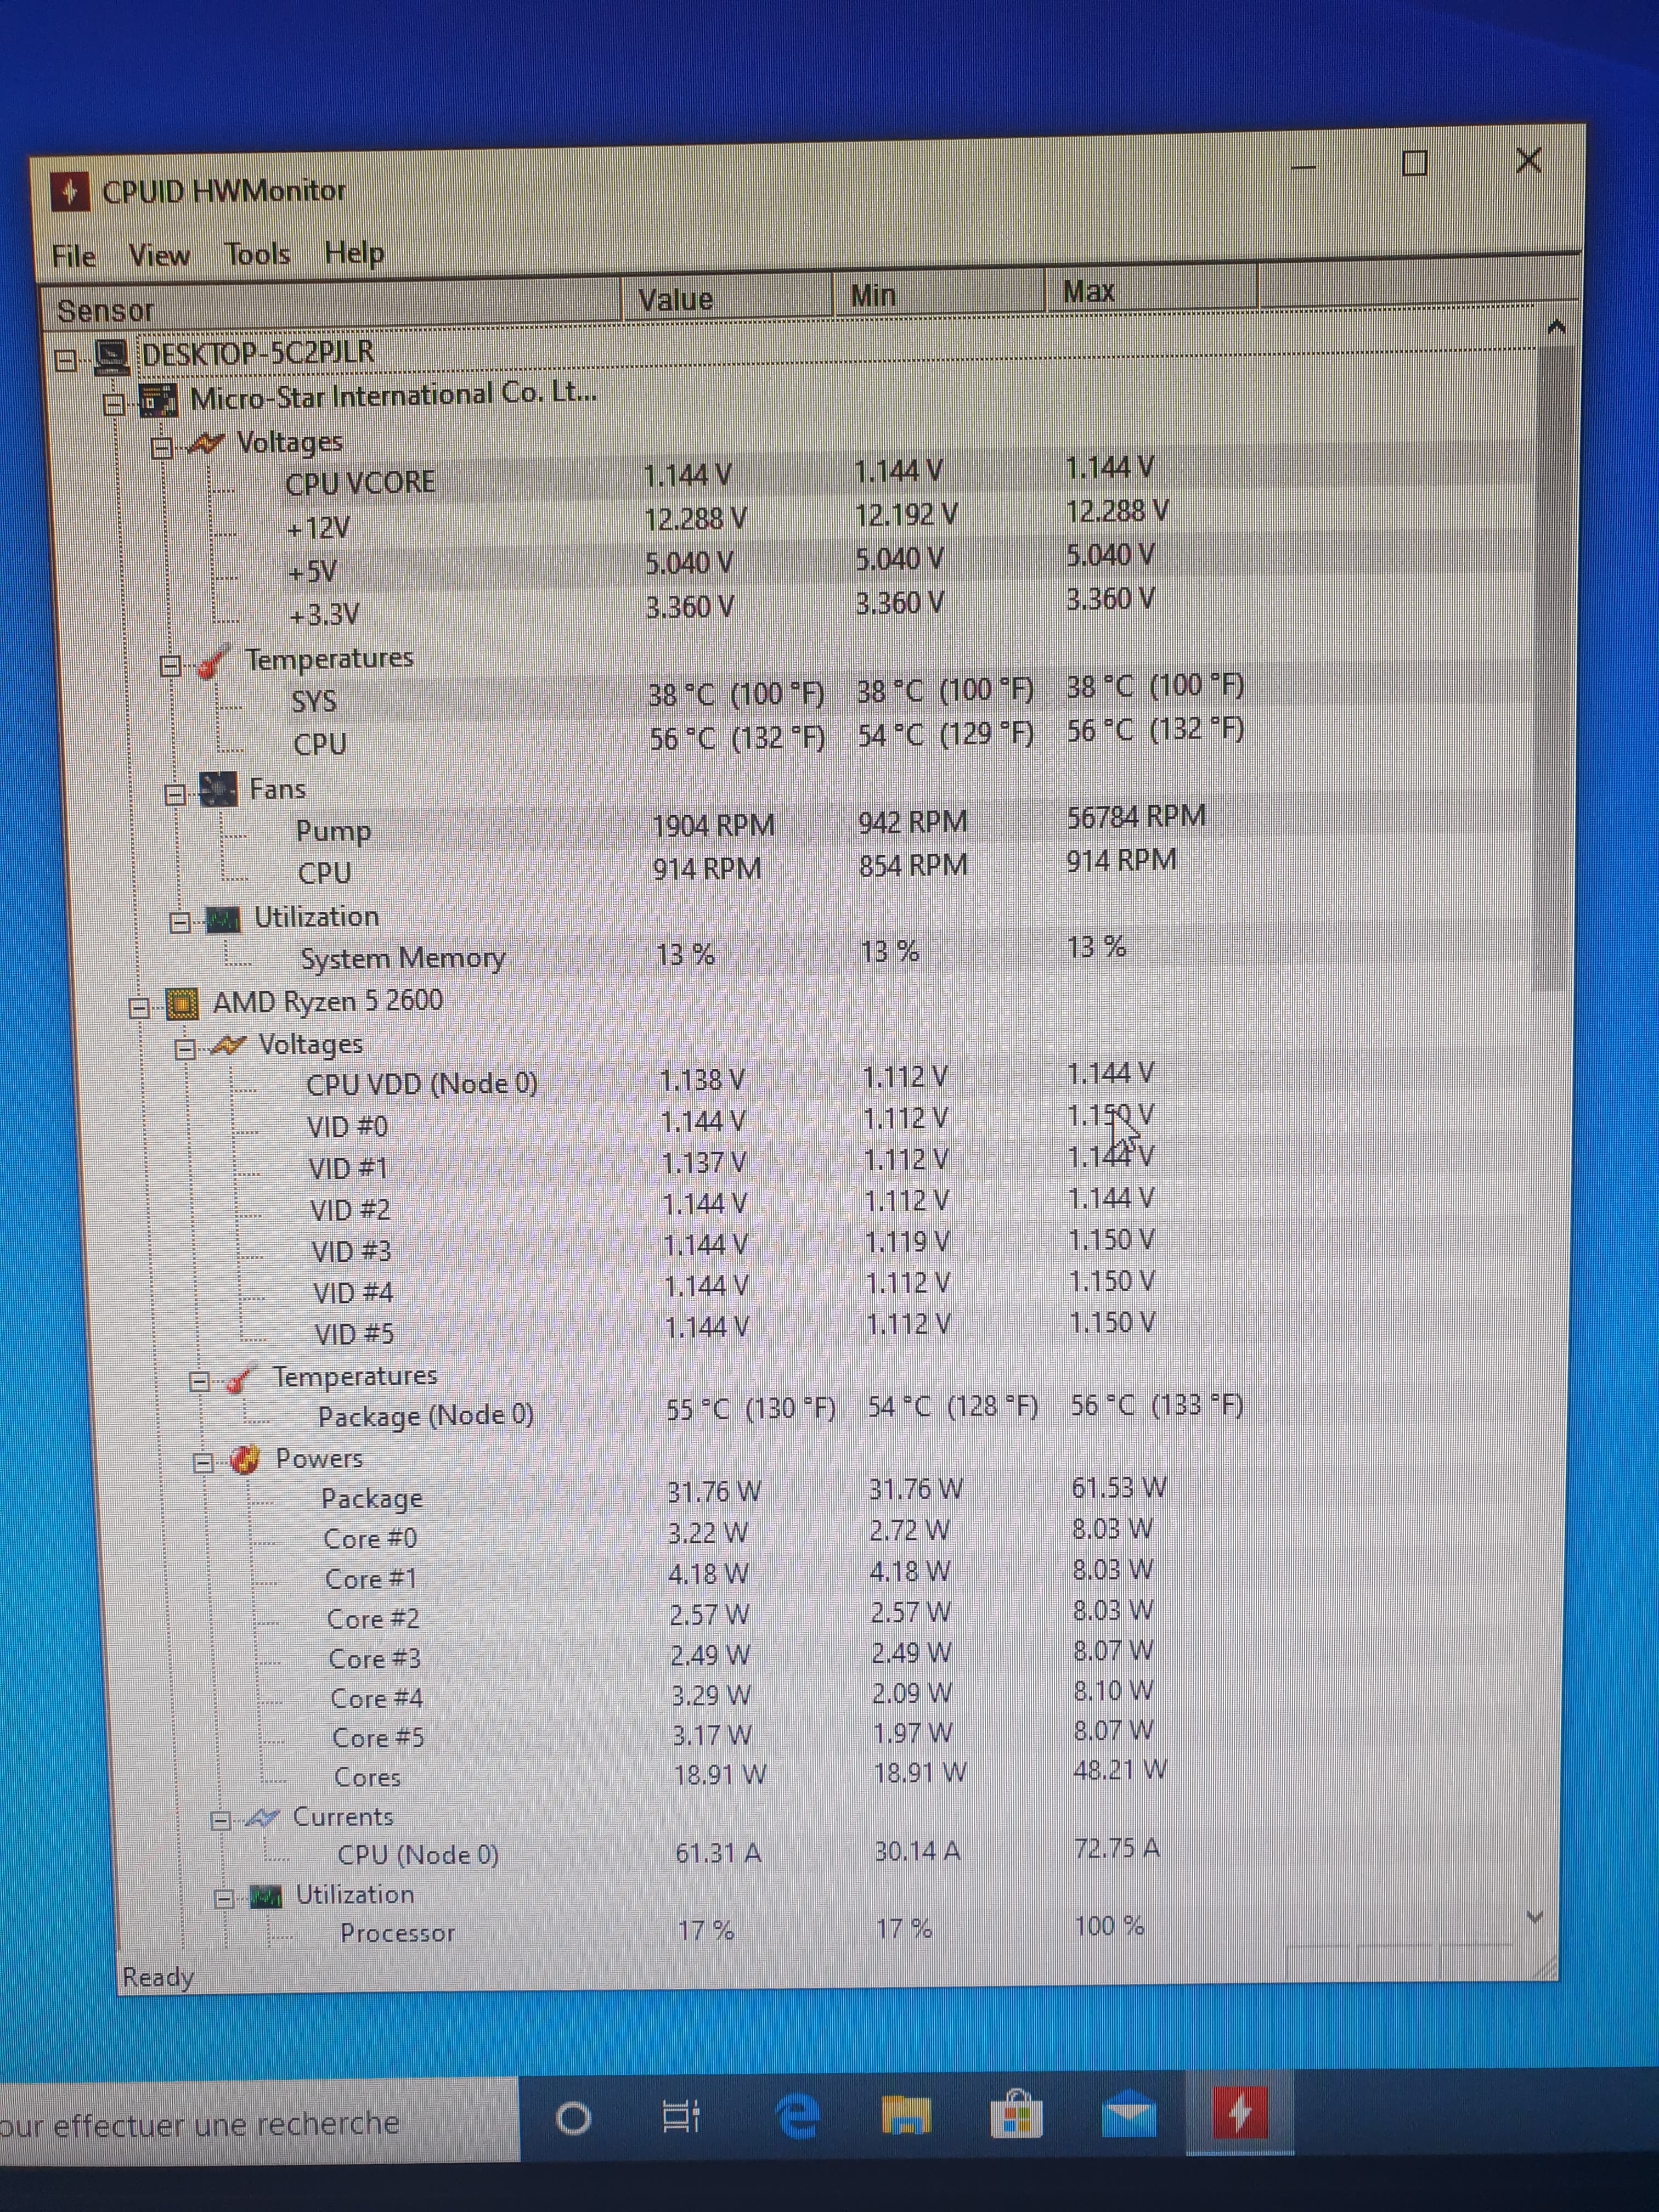Collapse the motherboard Temperatures group
This screenshot has height=2212, width=1659.
(171, 665)
